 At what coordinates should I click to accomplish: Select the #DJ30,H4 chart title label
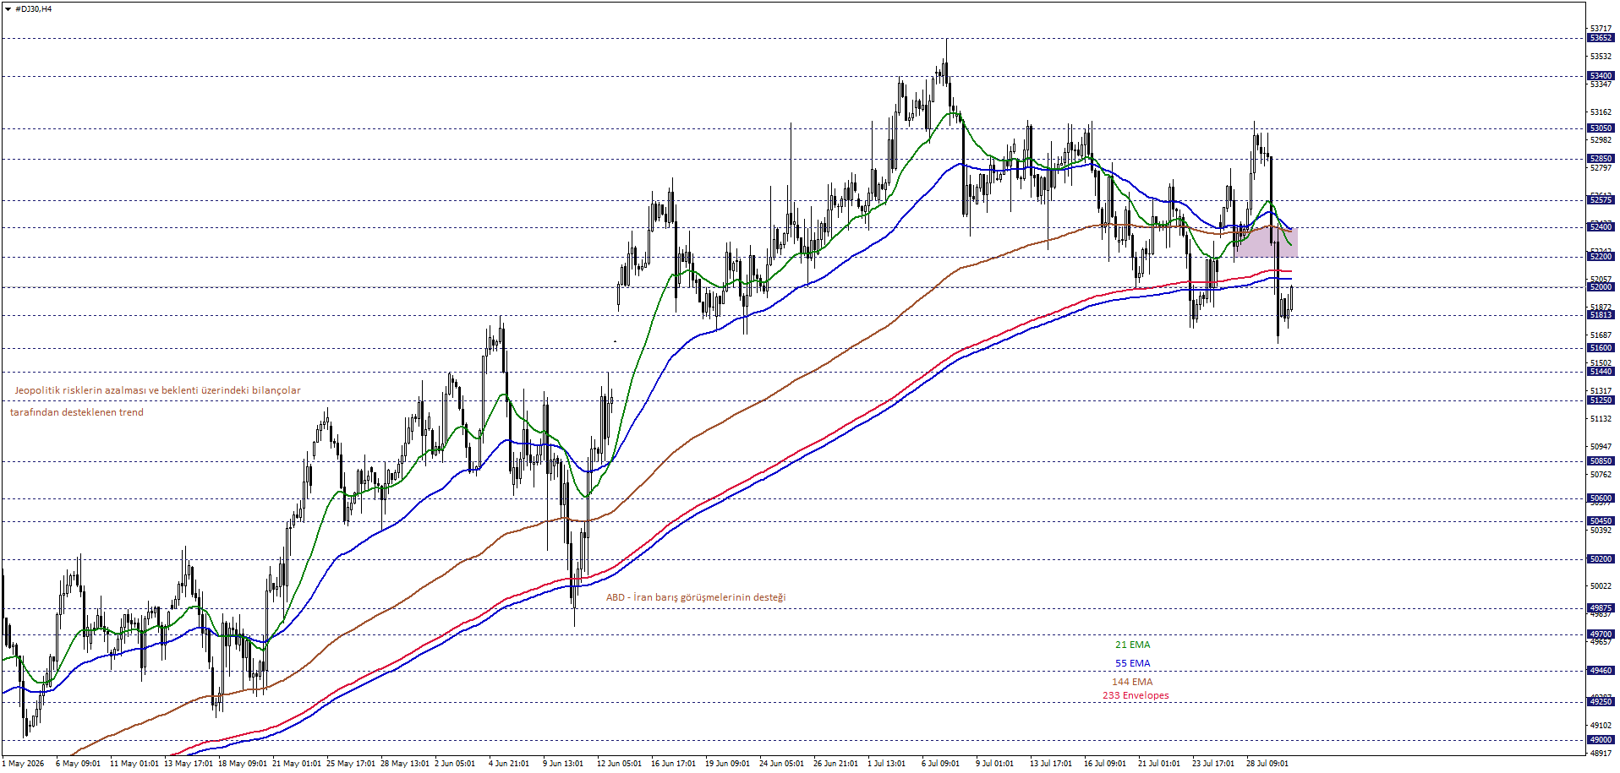click(x=33, y=8)
